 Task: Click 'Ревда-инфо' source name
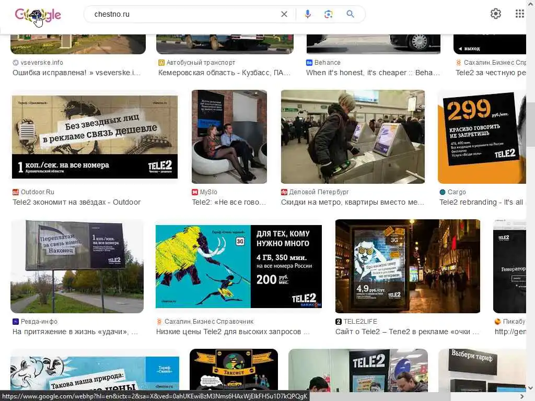pos(39,322)
